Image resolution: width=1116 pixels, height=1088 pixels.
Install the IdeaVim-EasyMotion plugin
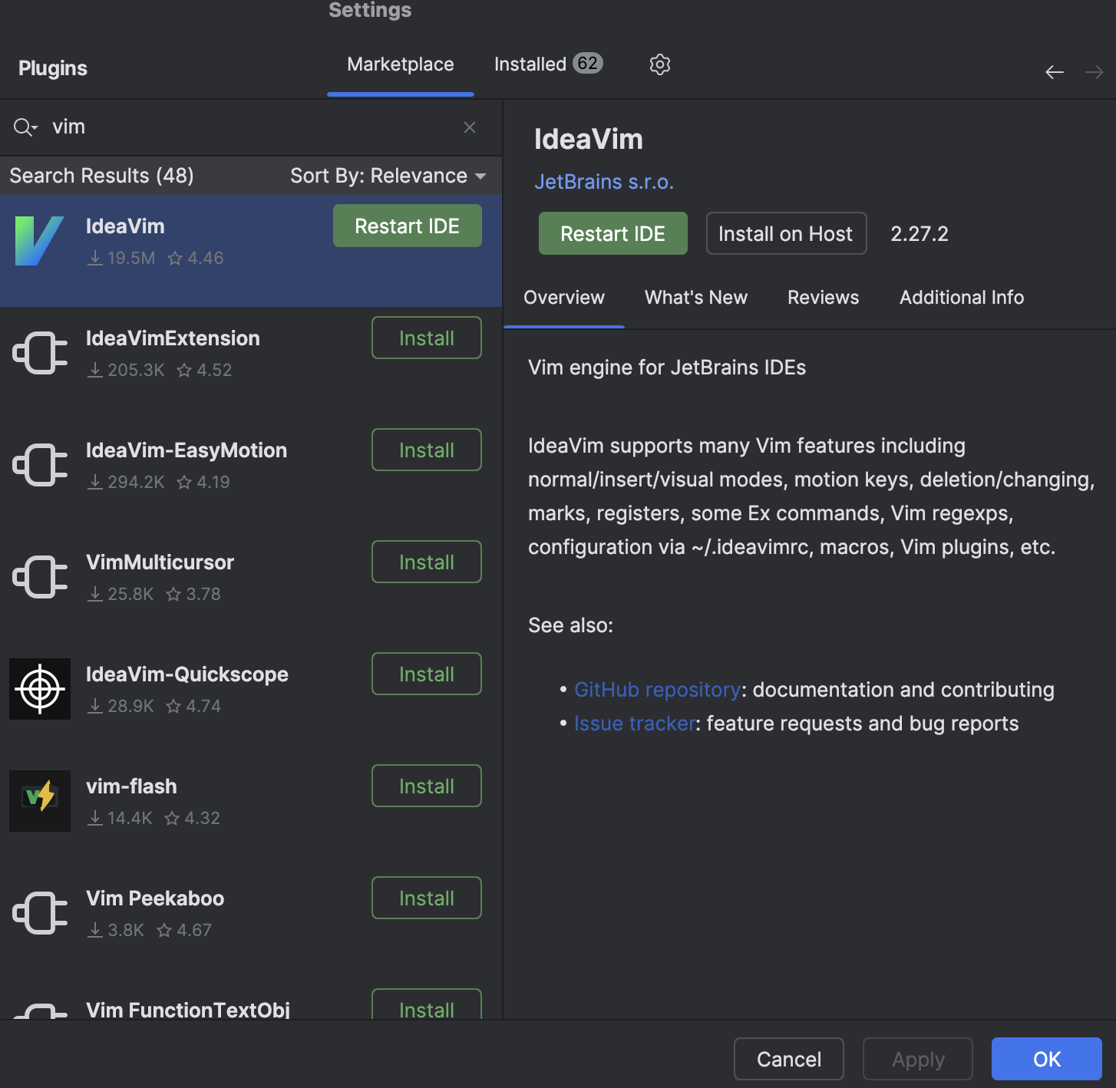(x=426, y=450)
